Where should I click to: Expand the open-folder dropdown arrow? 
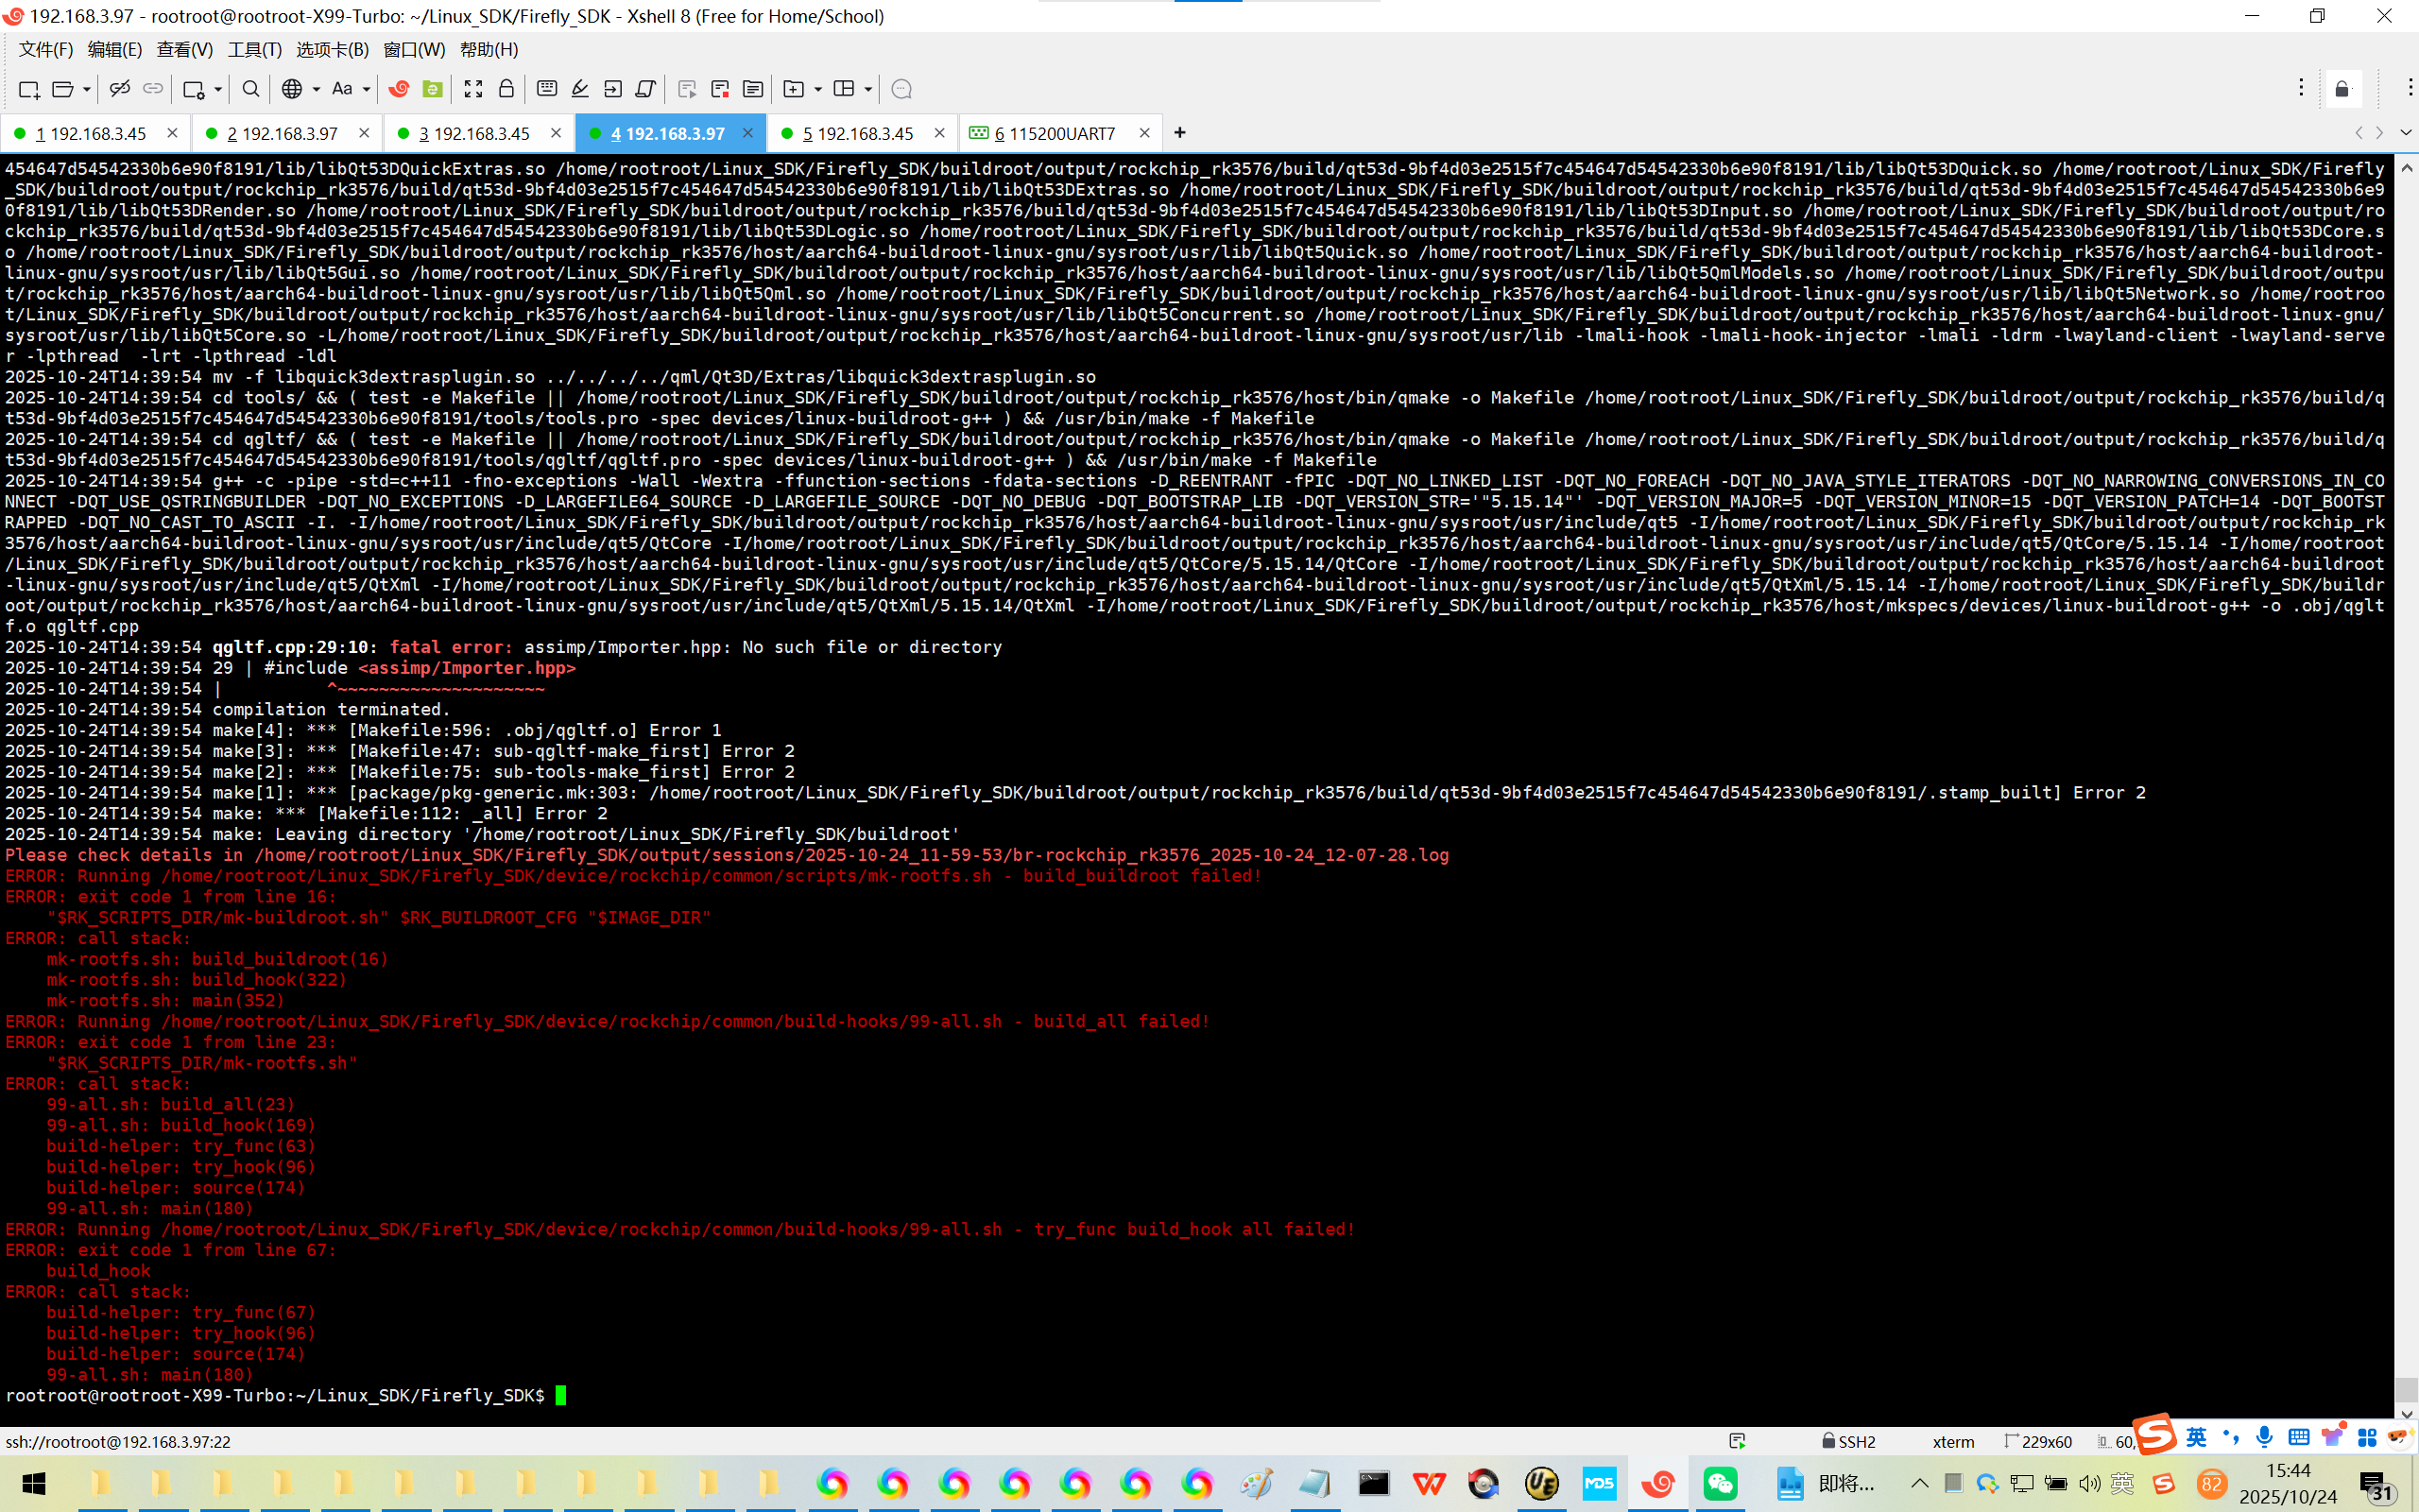click(87, 89)
